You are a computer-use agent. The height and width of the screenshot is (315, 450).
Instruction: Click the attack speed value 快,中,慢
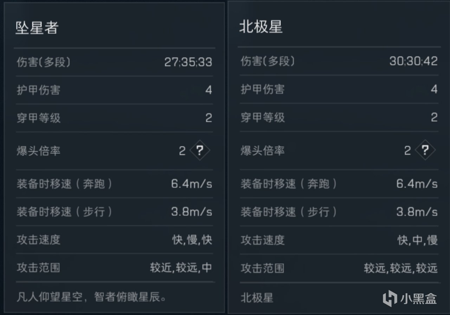(417, 240)
